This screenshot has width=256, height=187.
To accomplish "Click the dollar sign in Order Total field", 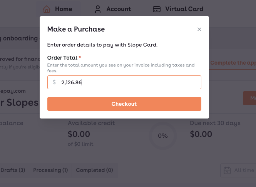I will [x=54, y=82].
